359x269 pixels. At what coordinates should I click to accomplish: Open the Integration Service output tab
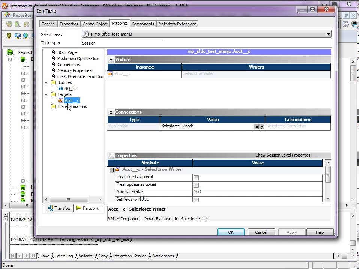pyautogui.click(x=130, y=256)
